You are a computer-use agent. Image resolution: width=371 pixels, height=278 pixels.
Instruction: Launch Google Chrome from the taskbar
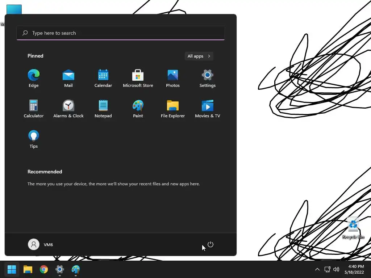click(x=44, y=269)
